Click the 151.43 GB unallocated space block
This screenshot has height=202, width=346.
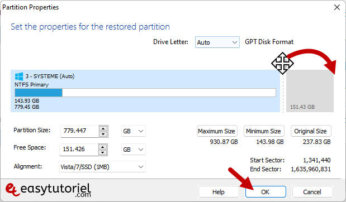pyautogui.click(x=310, y=91)
